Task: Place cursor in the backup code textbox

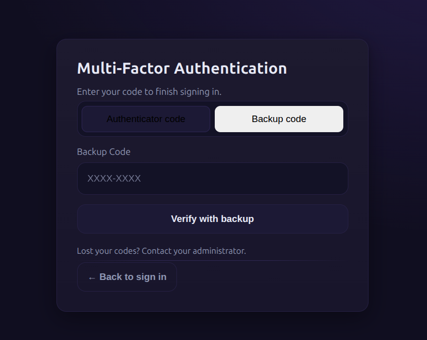Action: pos(212,179)
